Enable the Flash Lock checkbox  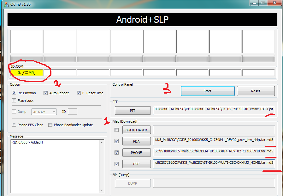(x=14, y=100)
